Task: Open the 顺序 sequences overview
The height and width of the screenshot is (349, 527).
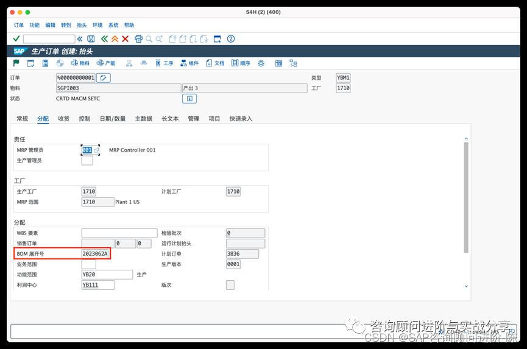Action: (241, 63)
